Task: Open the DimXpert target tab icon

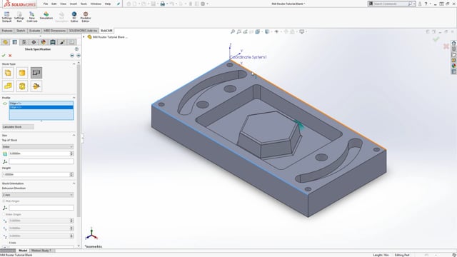Action: [x=34, y=42]
